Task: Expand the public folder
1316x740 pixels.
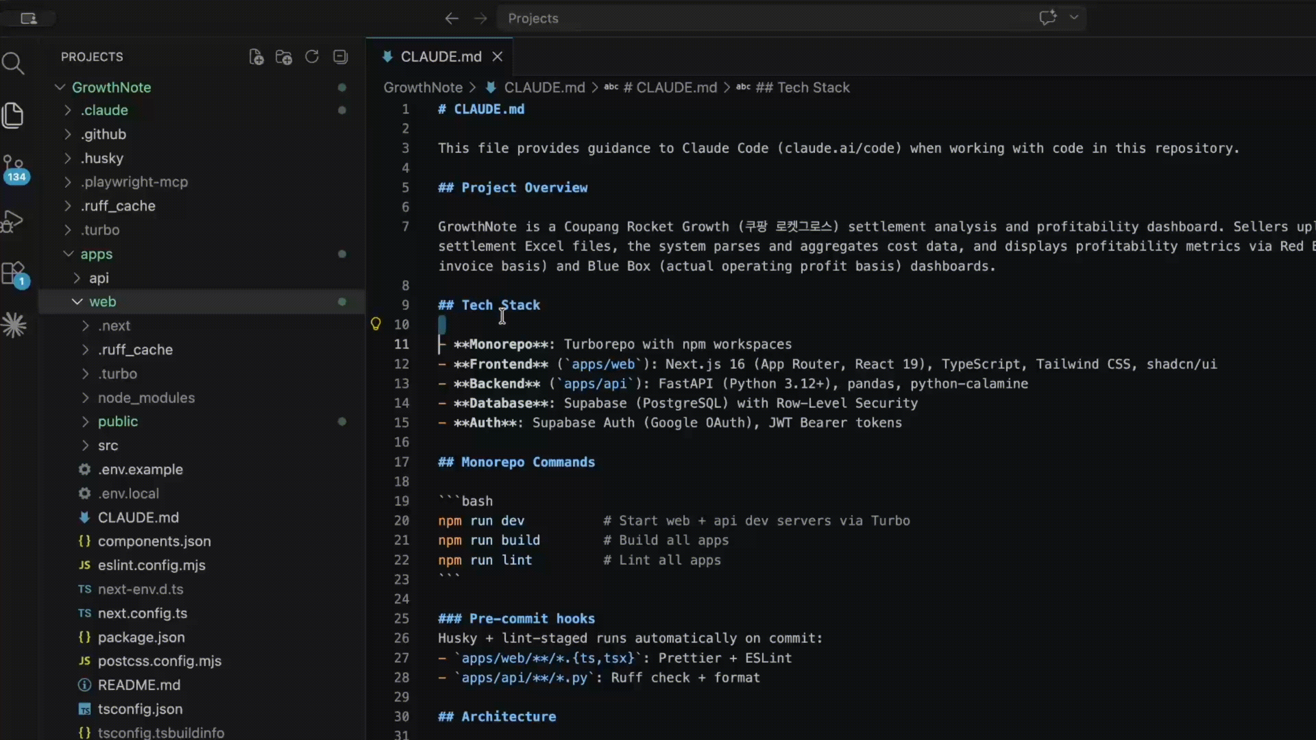Action: (202, 421)
